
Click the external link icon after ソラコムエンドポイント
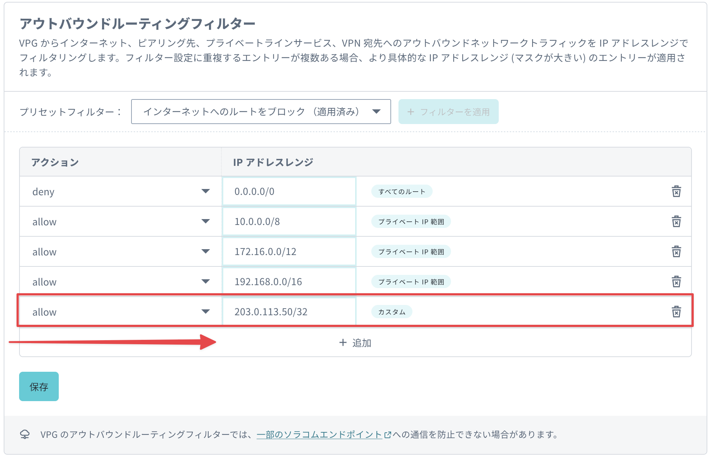pyautogui.click(x=387, y=435)
